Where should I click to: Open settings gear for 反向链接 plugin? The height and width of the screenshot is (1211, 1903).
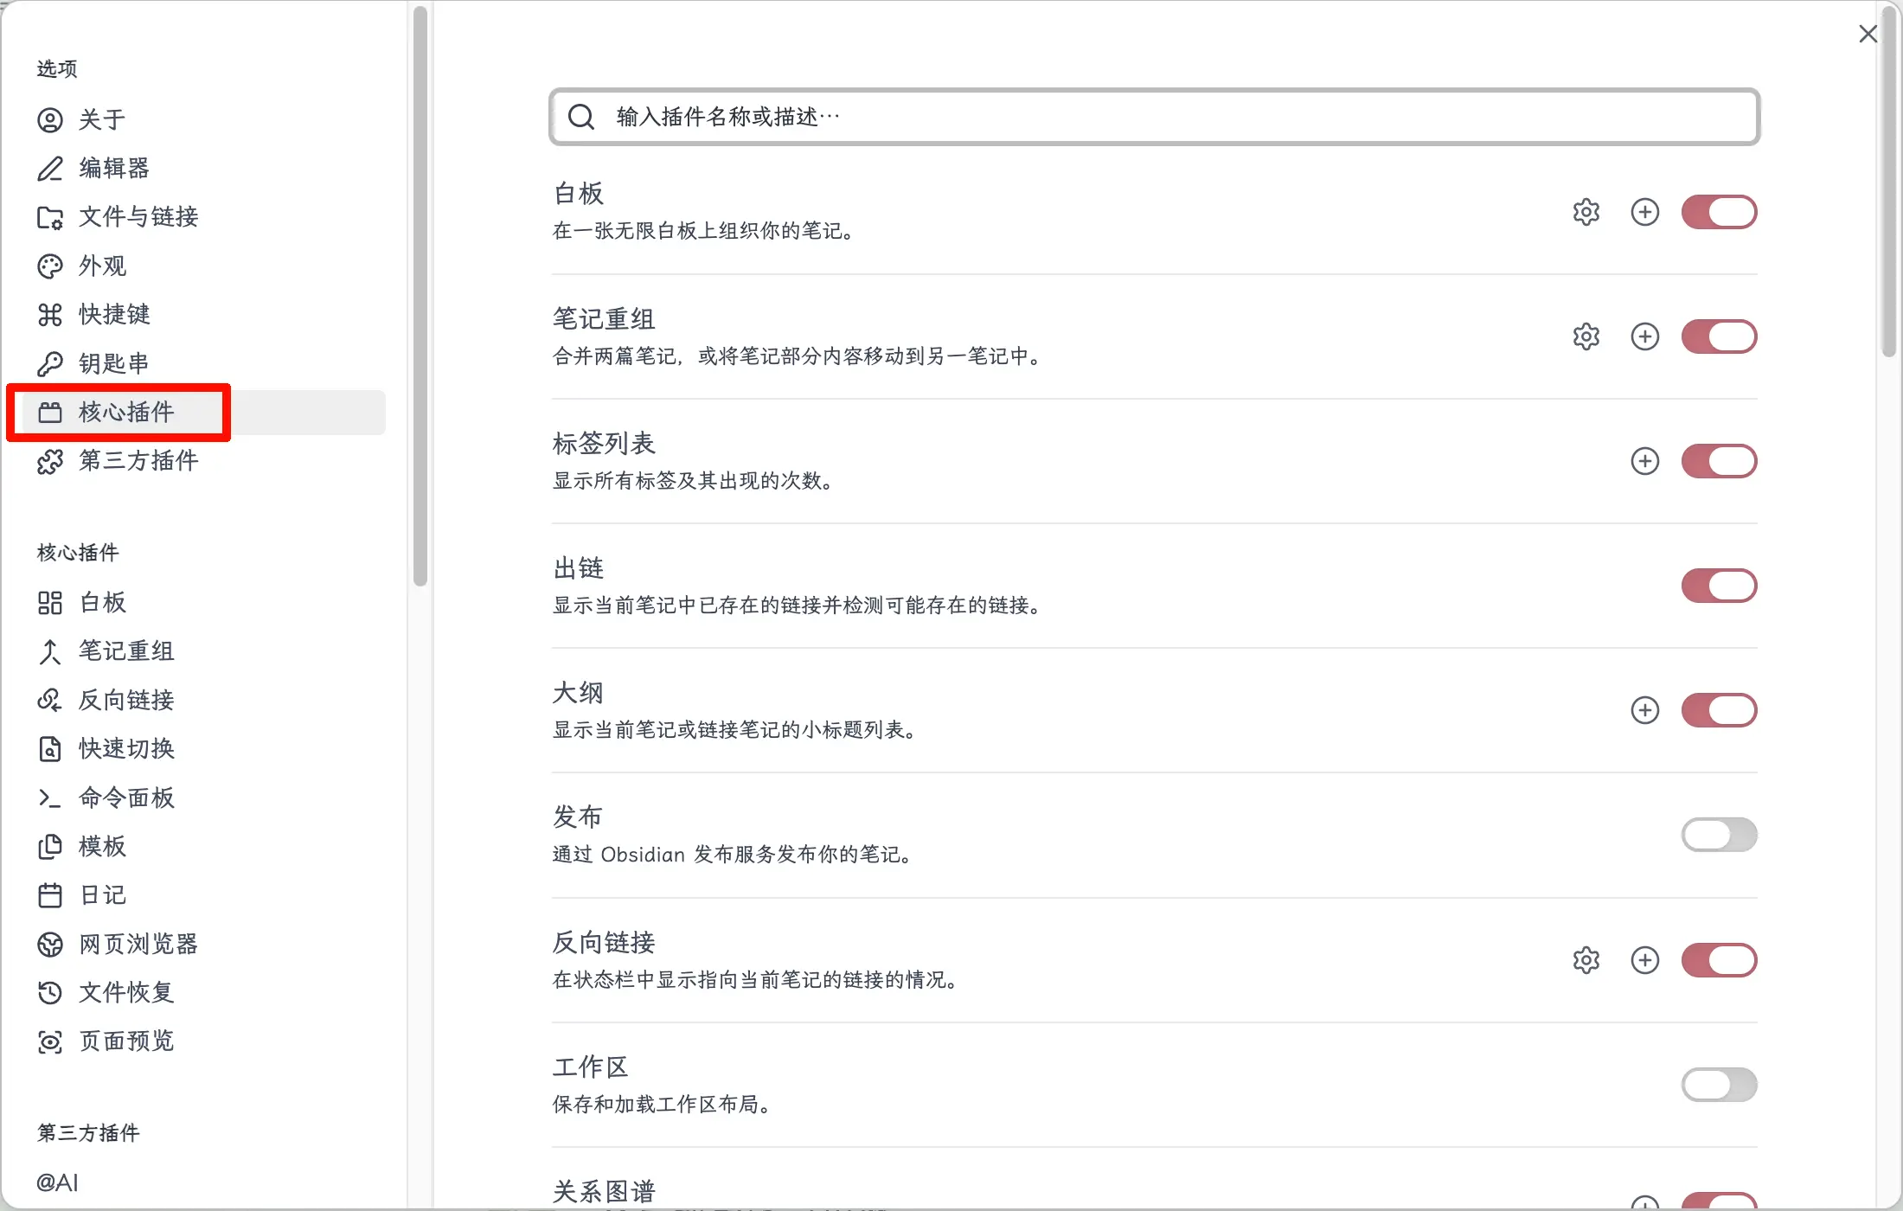pyautogui.click(x=1586, y=960)
